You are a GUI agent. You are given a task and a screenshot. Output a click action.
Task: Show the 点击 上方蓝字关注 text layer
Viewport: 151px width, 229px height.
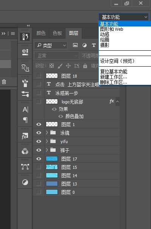click(39, 84)
